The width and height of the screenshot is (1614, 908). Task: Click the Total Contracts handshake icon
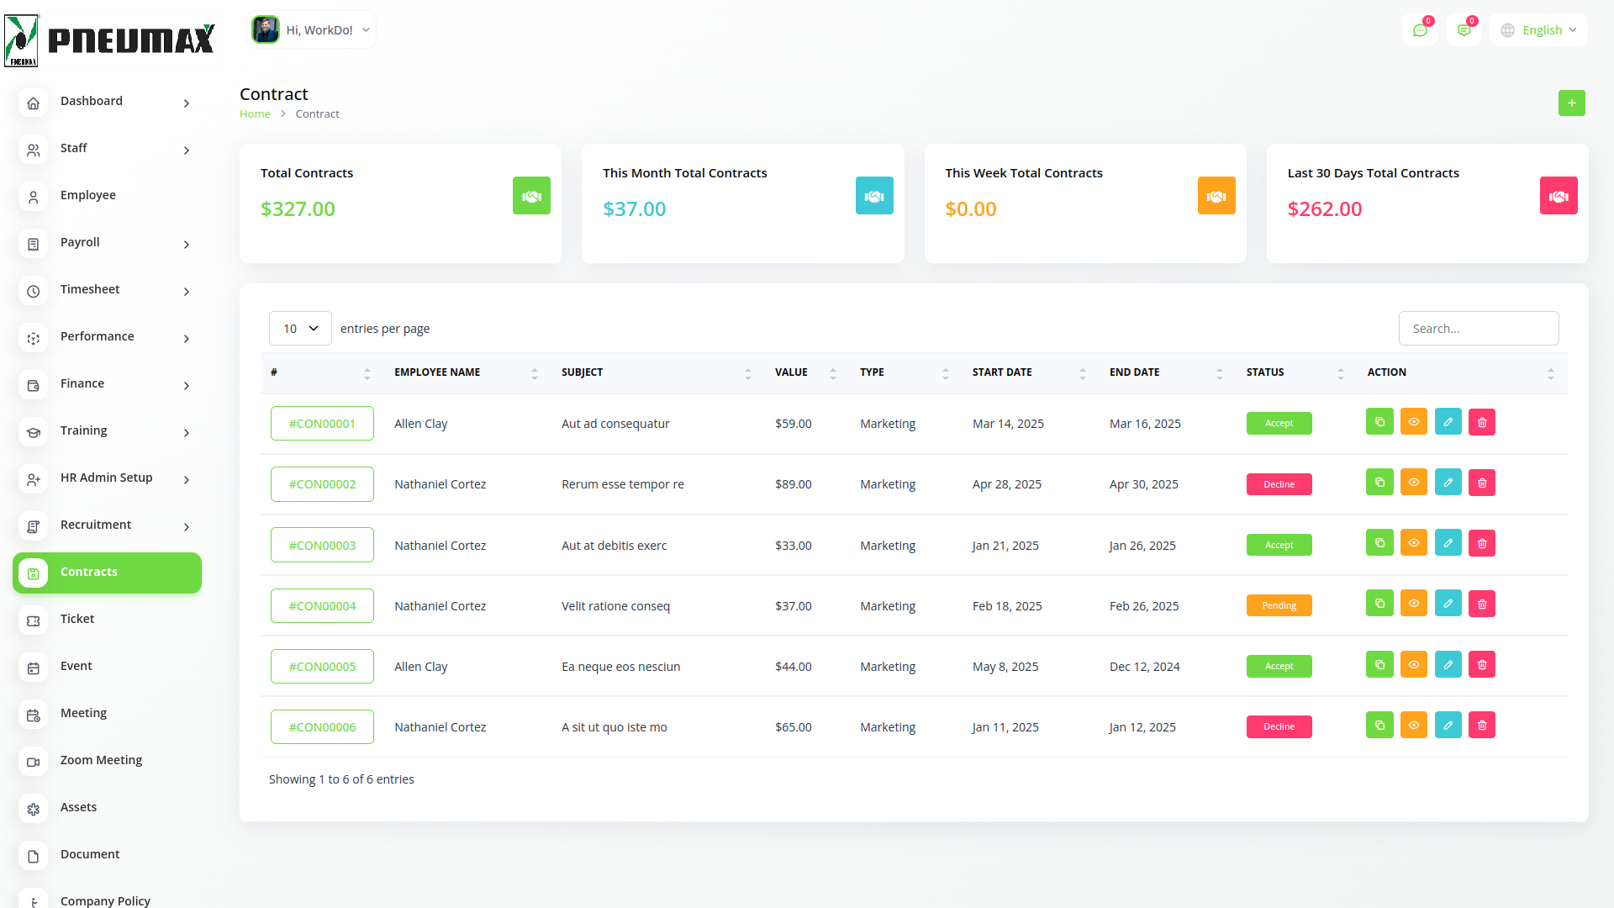pos(531,196)
